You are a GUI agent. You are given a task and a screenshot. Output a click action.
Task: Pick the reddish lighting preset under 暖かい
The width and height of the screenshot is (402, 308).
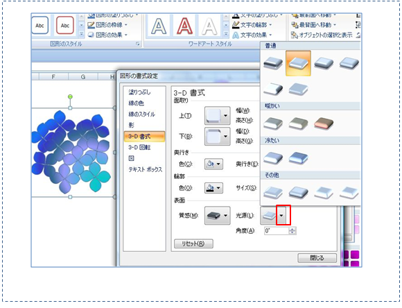[324, 123]
